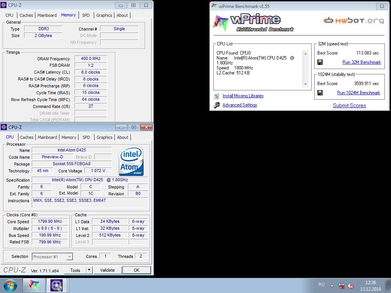Close the wPrime Benchmark window

pos(382,6)
